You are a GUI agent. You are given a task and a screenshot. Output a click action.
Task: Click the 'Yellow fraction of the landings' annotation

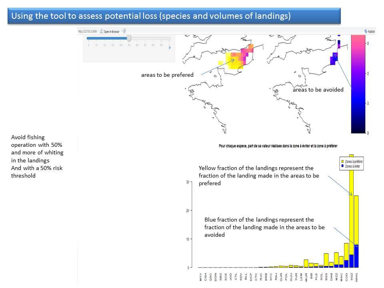point(259,176)
